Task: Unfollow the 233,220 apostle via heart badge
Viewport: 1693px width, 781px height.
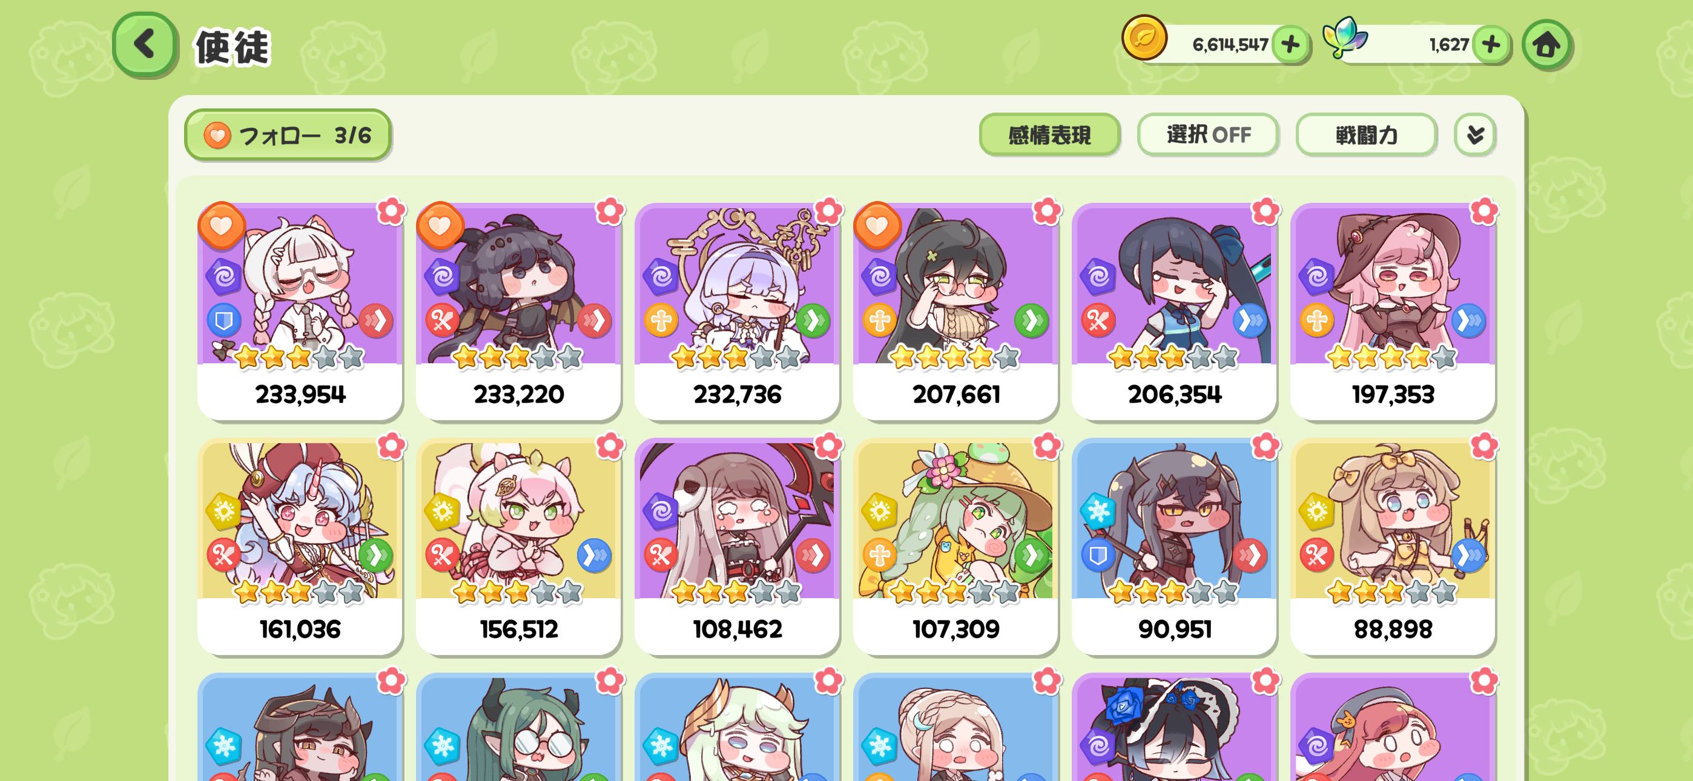Action: pyautogui.click(x=440, y=225)
